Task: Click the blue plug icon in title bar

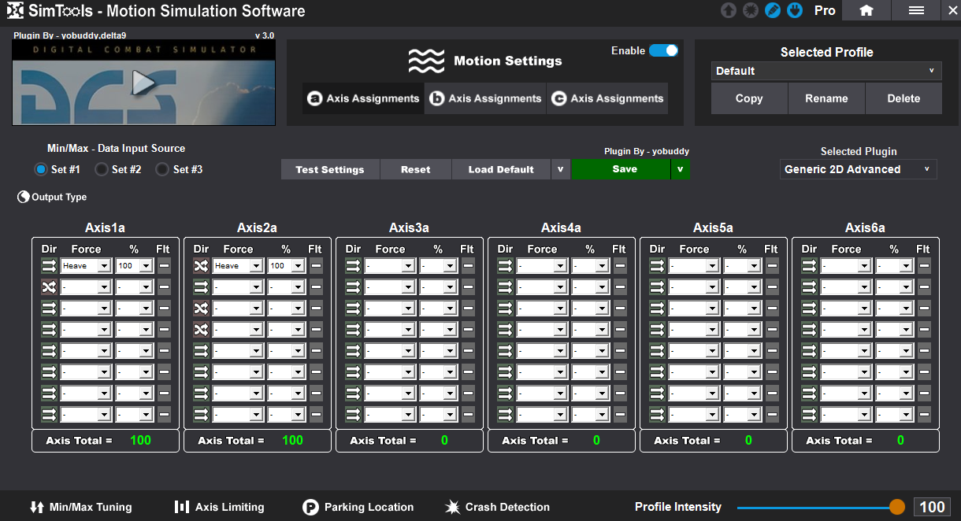Action: point(796,10)
